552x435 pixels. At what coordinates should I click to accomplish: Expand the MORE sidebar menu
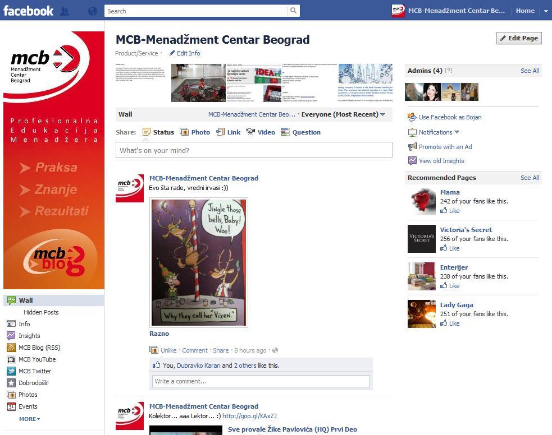tap(30, 419)
